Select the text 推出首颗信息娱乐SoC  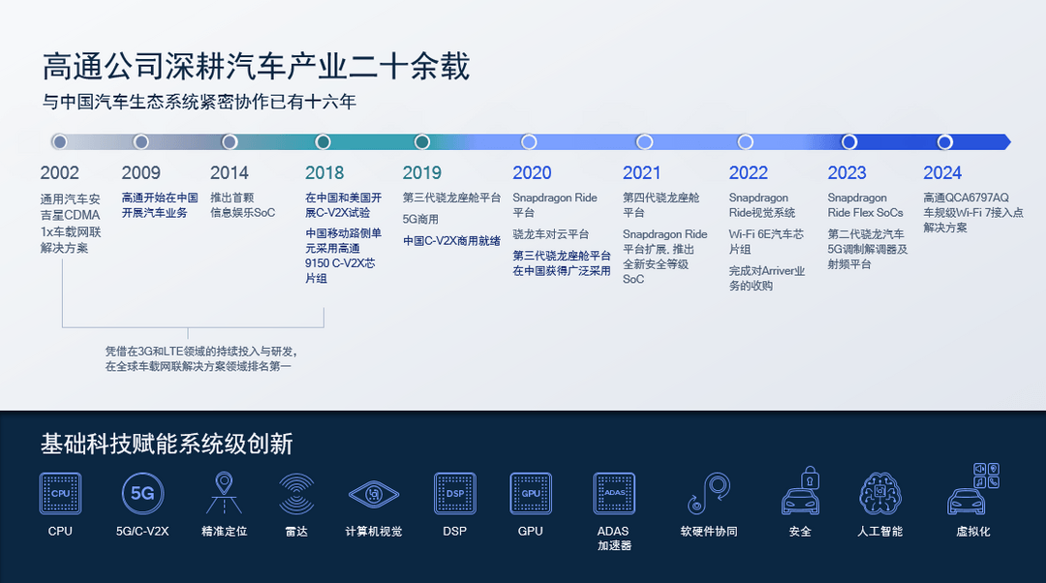tap(242, 205)
